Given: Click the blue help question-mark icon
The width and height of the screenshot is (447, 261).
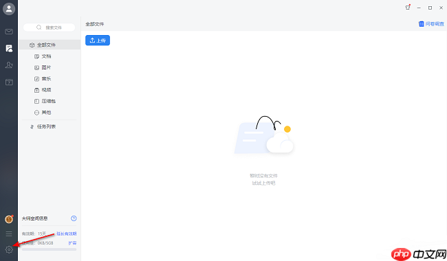Looking at the screenshot, I should 74,218.
